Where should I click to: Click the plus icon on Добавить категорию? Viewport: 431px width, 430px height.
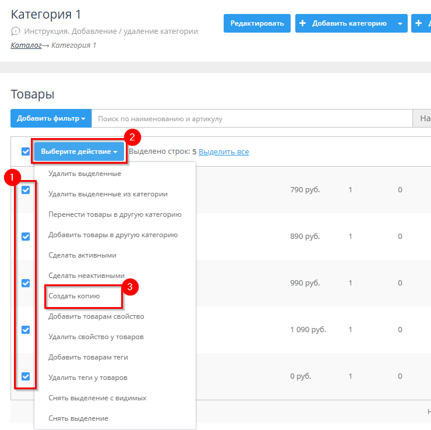click(303, 23)
